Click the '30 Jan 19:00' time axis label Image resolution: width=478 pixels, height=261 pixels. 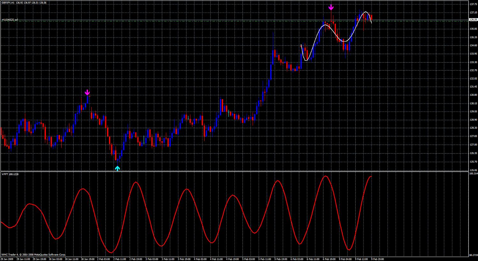(x=88, y=259)
